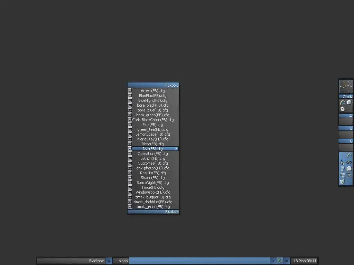Choose zimek_bisque(FB).cfg

tap(153, 197)
